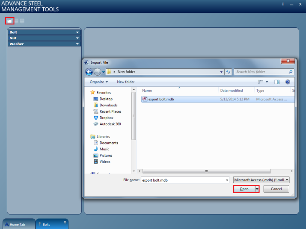Click the second grayed save icon
Viewport: 306px width, 229px height.
tap(22, 21)
